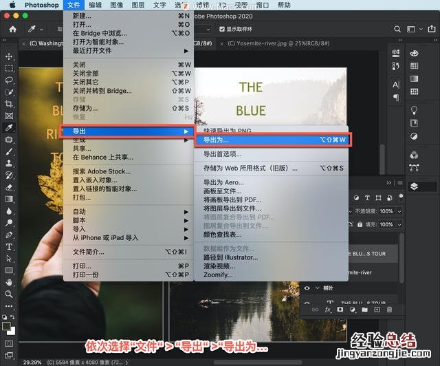Open the 图层 menu in menu bar
This screenshot has width=440, height=366.
137,5
